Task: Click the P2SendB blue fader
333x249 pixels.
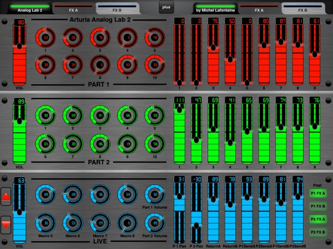Action: coord(297,213)
